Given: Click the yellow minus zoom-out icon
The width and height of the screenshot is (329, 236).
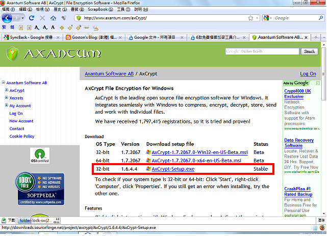Looking at the screenshot, I should 87,28.
